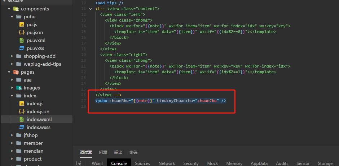Open index.json file
Viewport: 339px width, 166px height.
(x=38, y=111)
